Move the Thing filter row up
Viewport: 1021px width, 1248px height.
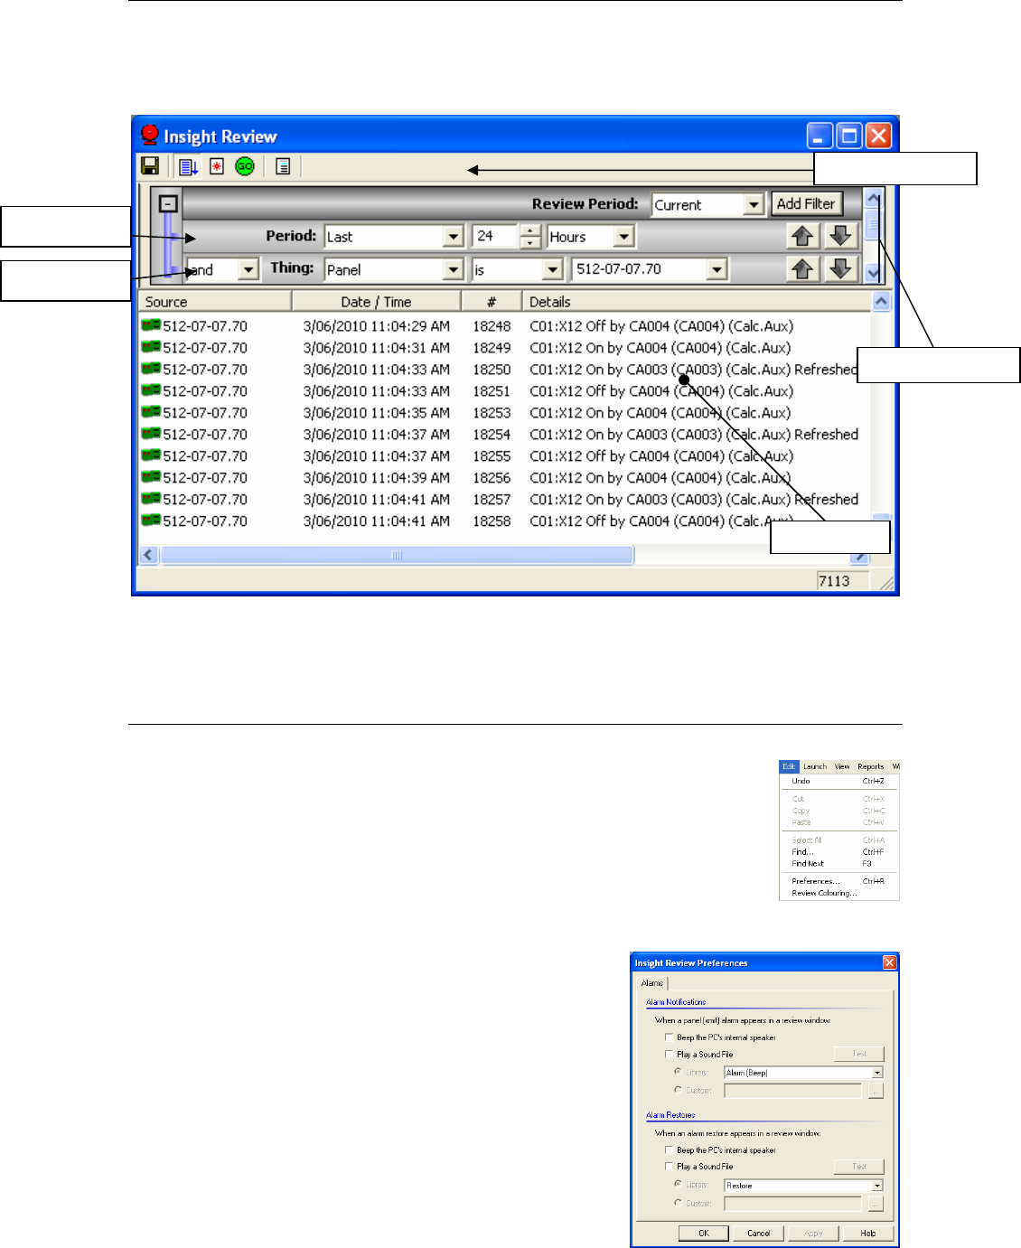point(802,269)
